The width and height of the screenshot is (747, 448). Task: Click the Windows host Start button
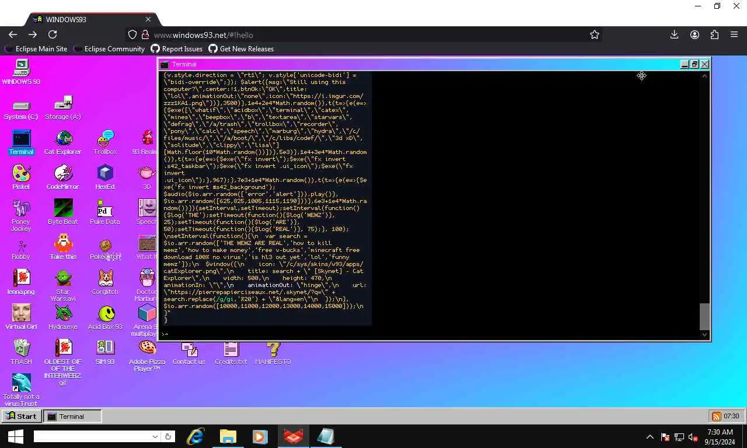click(x=15, y=436)
